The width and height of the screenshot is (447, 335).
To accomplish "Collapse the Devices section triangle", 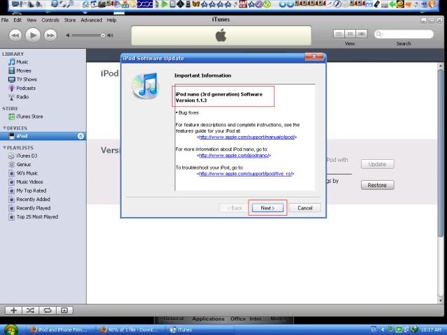I will [x=3, y=128].
